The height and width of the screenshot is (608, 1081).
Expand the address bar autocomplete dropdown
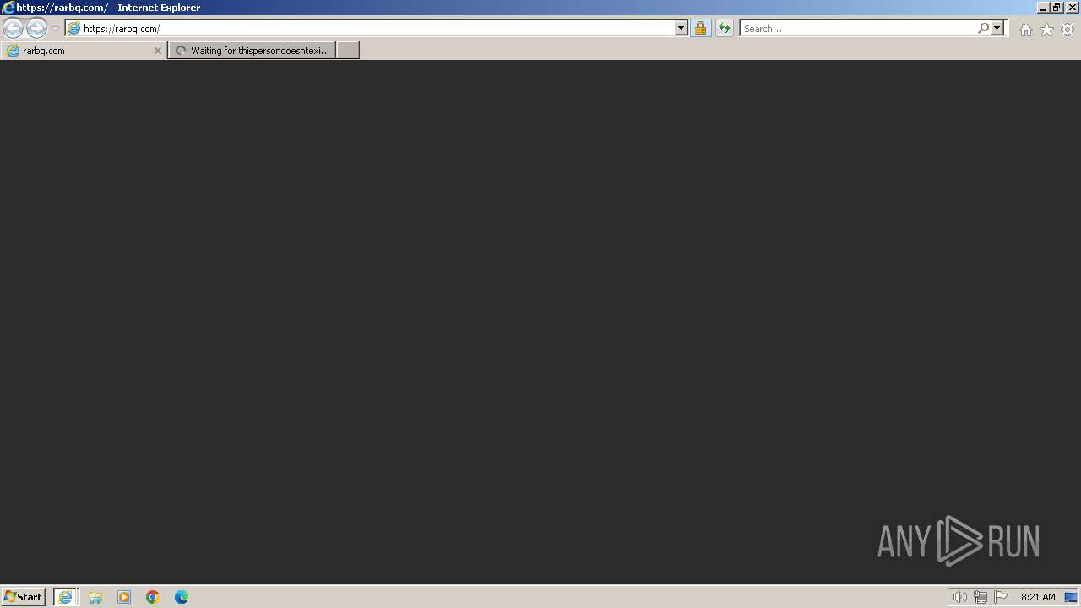(x=682, y=29)
